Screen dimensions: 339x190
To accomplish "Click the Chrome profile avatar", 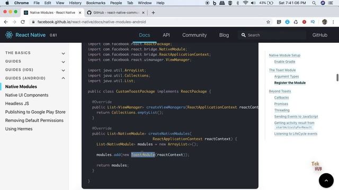I will [x=324, y=22].
